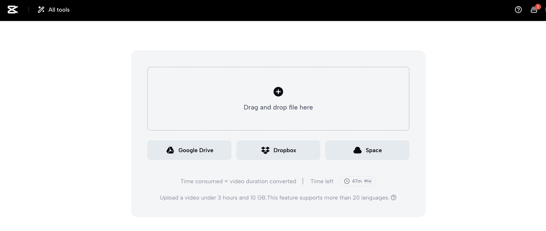Click the plus icon to add file
The image size is (546, 231).
[278, 92]
